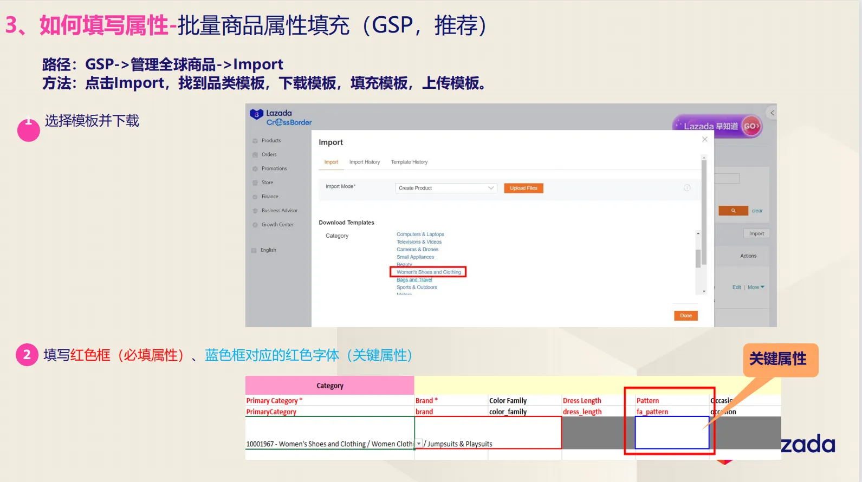862x482 pixels.
Task: Click the 10001967 Women's Shoes category cell
Action: pos(329,433)
